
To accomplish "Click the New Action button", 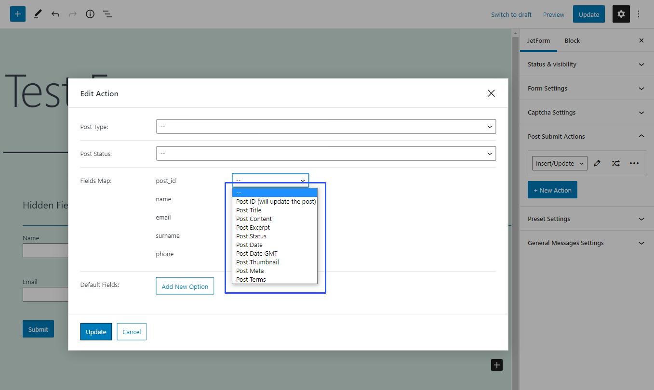I will [552, 190].
